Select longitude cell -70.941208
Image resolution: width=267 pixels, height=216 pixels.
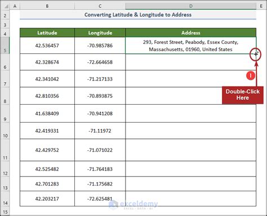(x=100, y=114)
